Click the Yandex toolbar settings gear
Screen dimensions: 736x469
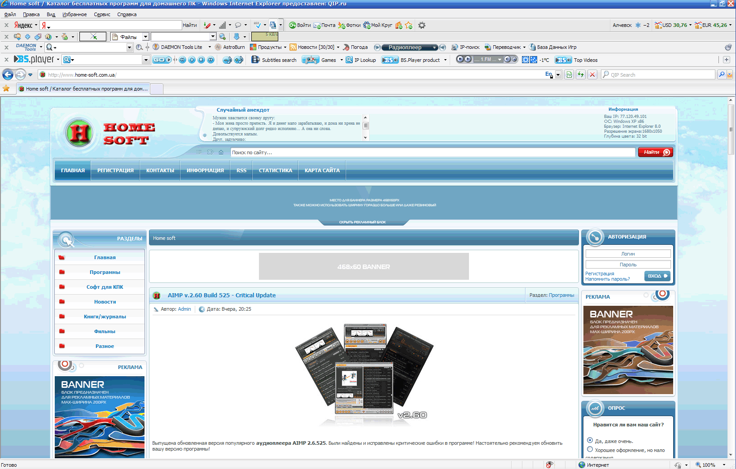point(421,26)
